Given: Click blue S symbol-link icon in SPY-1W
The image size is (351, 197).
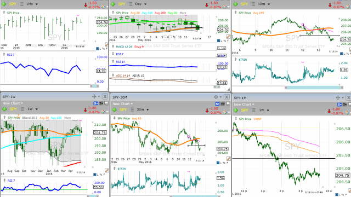Looking at the screenshot, I should point(95,103).
